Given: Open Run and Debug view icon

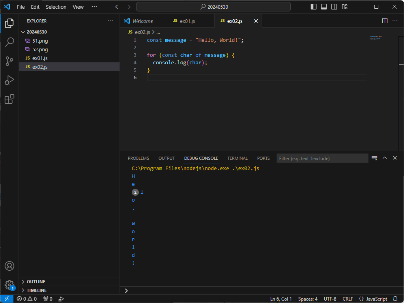Looking at the screenshot, I should pyautogui.click(x=9, y=80).
